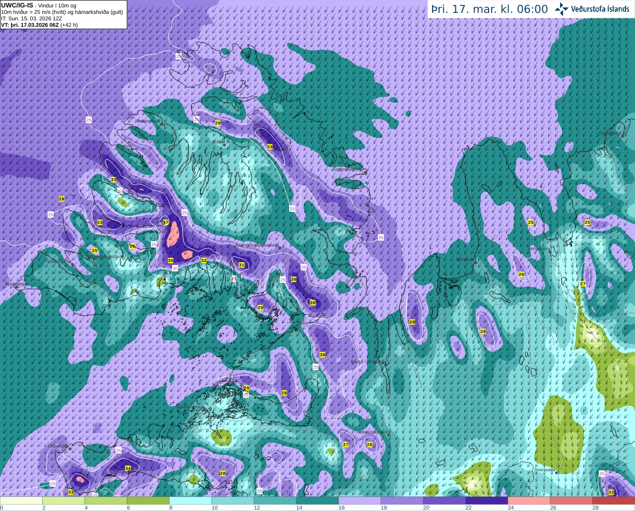Select the olive green 6–8 m/s legend swatch

148,501
